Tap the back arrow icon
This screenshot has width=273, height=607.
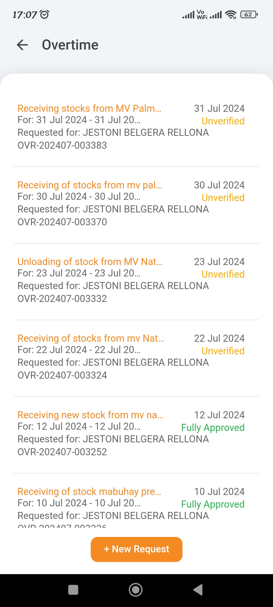click(x=22, y=45)
